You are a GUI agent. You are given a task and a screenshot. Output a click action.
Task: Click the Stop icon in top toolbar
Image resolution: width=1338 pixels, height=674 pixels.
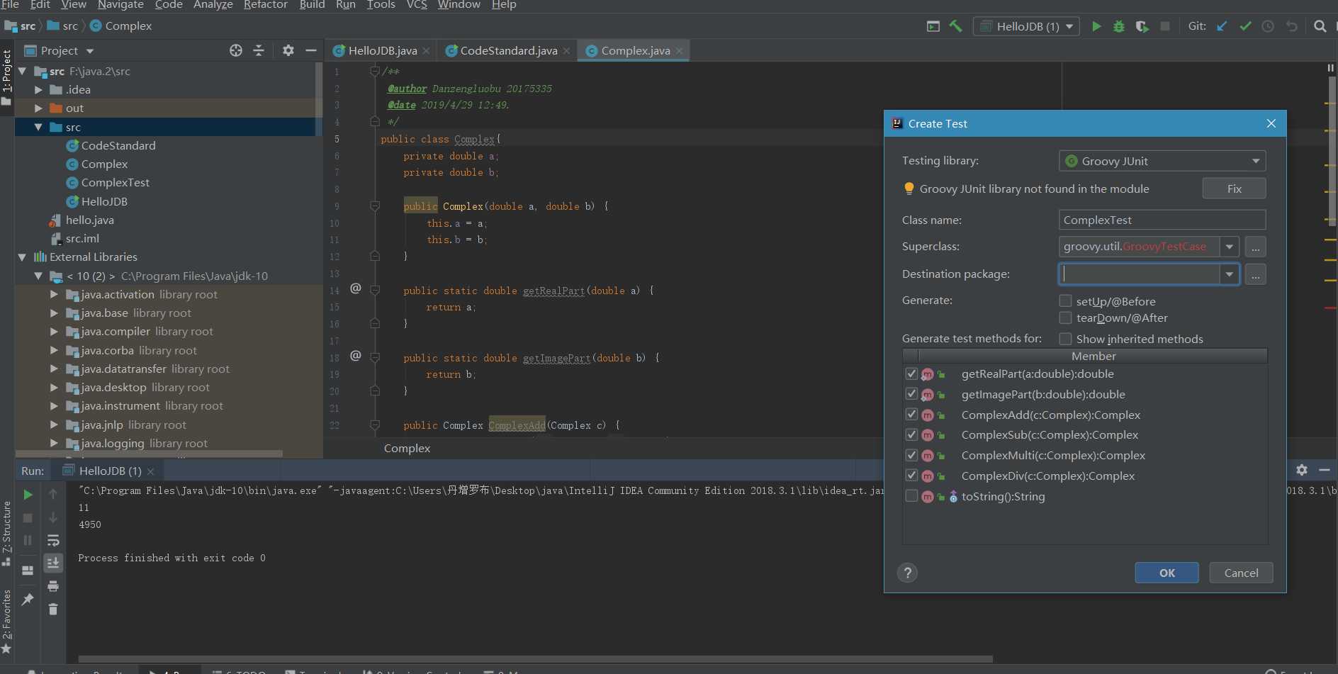pyautogui.click(x=1164, y=26)
